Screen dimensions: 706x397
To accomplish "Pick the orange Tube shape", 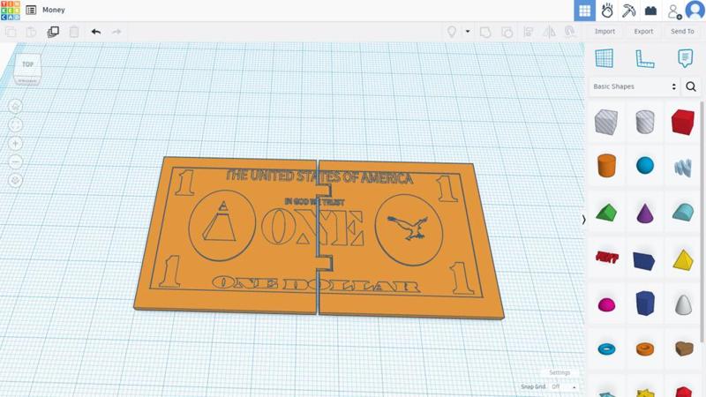I will pos(645,348).
